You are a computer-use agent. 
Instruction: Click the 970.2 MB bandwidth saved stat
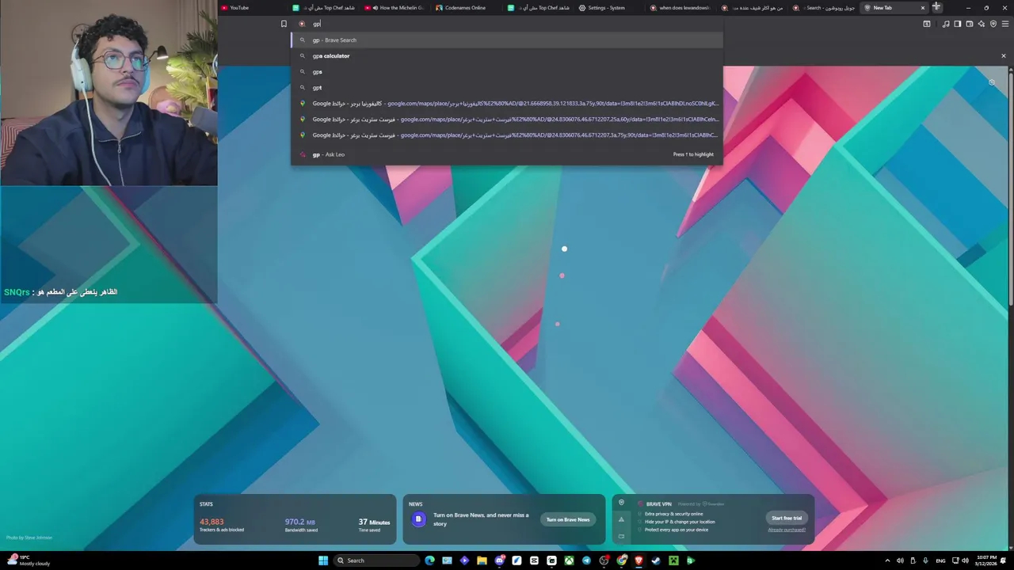[x=301, y=524]
